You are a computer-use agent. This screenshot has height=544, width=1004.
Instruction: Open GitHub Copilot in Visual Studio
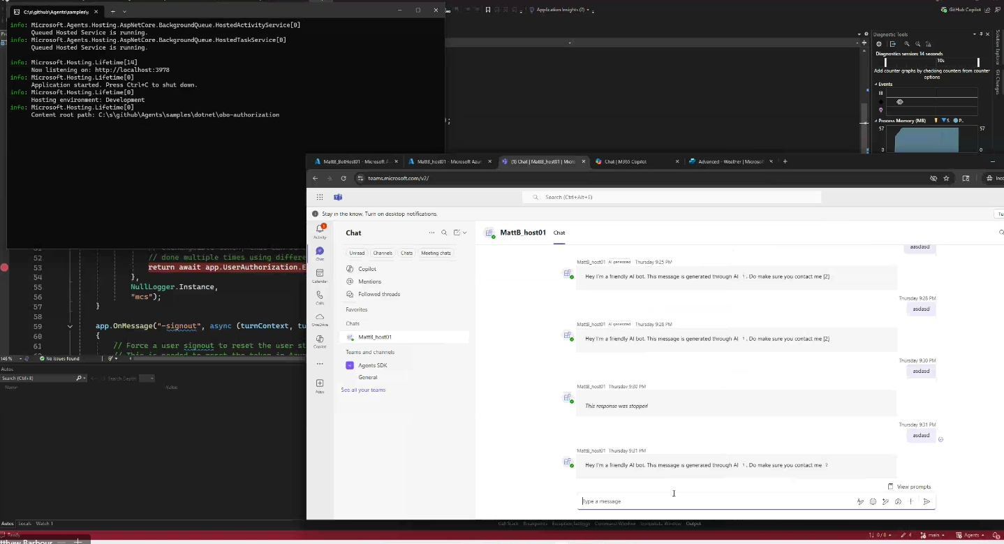tap(961, 10)
